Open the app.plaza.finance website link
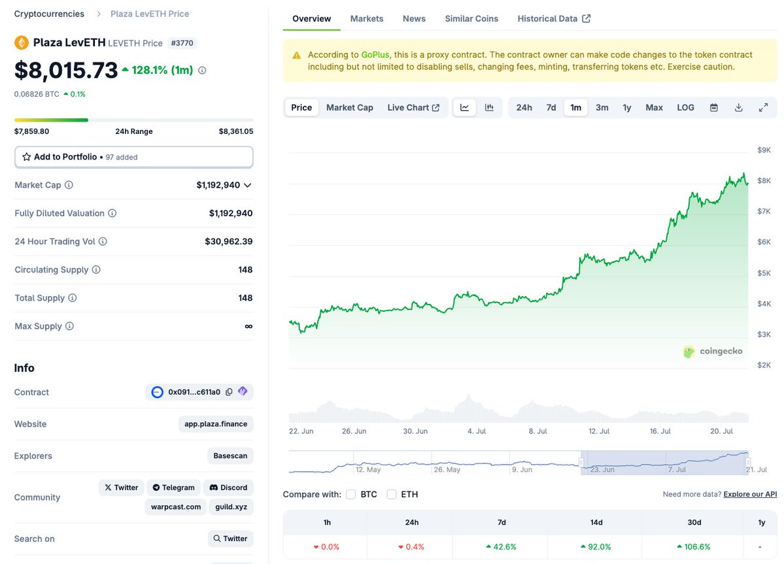 pyautogui.click(x=216, y=423)
